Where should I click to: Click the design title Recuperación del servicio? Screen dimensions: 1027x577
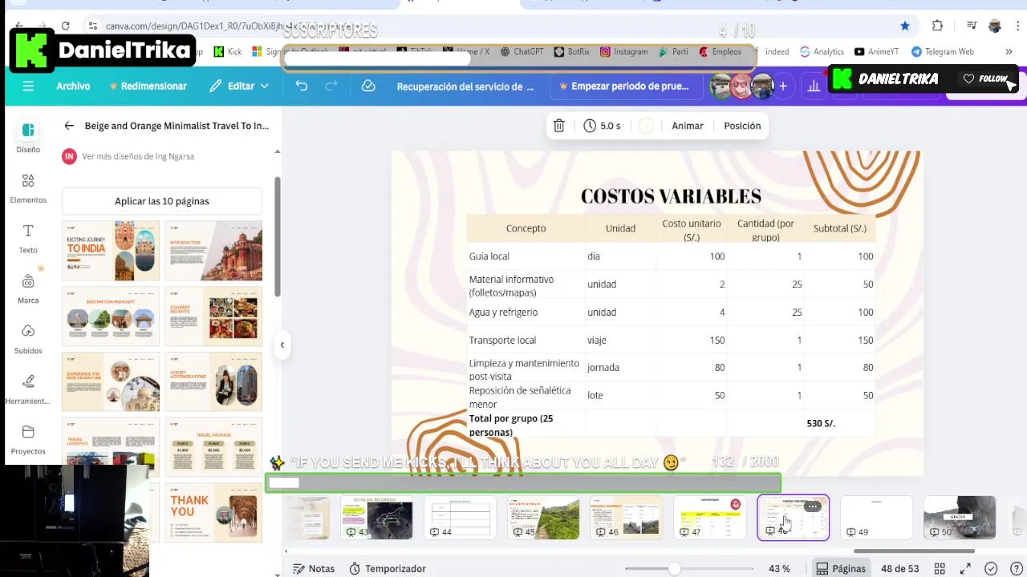(x=465, y=86)
